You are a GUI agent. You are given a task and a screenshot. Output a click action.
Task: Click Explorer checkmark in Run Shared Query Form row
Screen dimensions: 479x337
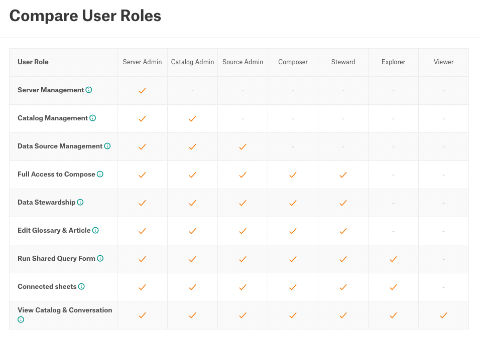click(x=393, y=259)
